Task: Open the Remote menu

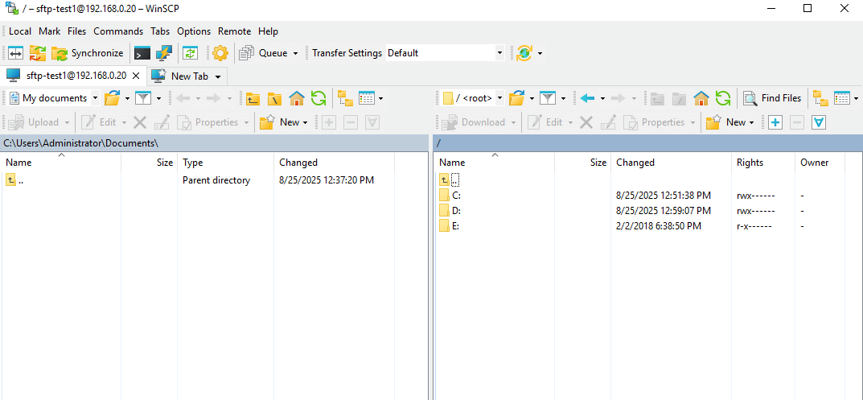Action: click(x=235, y=31)
